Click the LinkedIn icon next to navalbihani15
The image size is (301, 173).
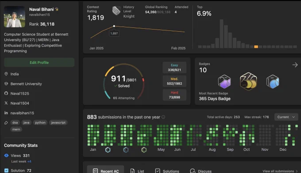coord(6,113)
